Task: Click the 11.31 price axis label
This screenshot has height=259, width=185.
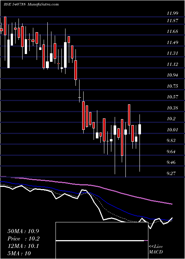Action: (173, 53)
